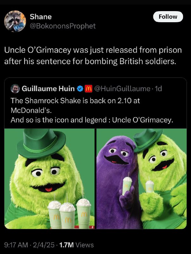Open the @HuinGuillaume handle
This screenshot has width=191, height=254.
[x=122, y=89]
